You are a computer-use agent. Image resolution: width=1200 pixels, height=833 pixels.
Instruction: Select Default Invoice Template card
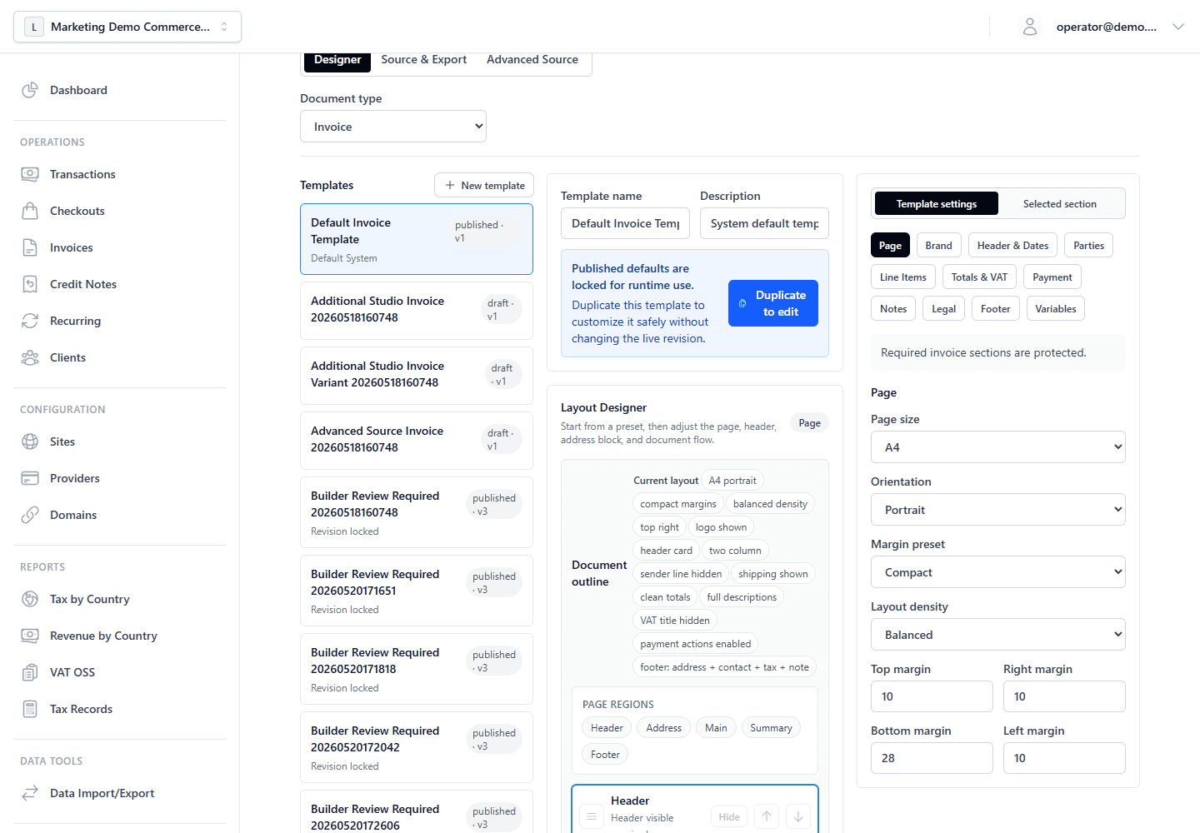tap(417, 239)
